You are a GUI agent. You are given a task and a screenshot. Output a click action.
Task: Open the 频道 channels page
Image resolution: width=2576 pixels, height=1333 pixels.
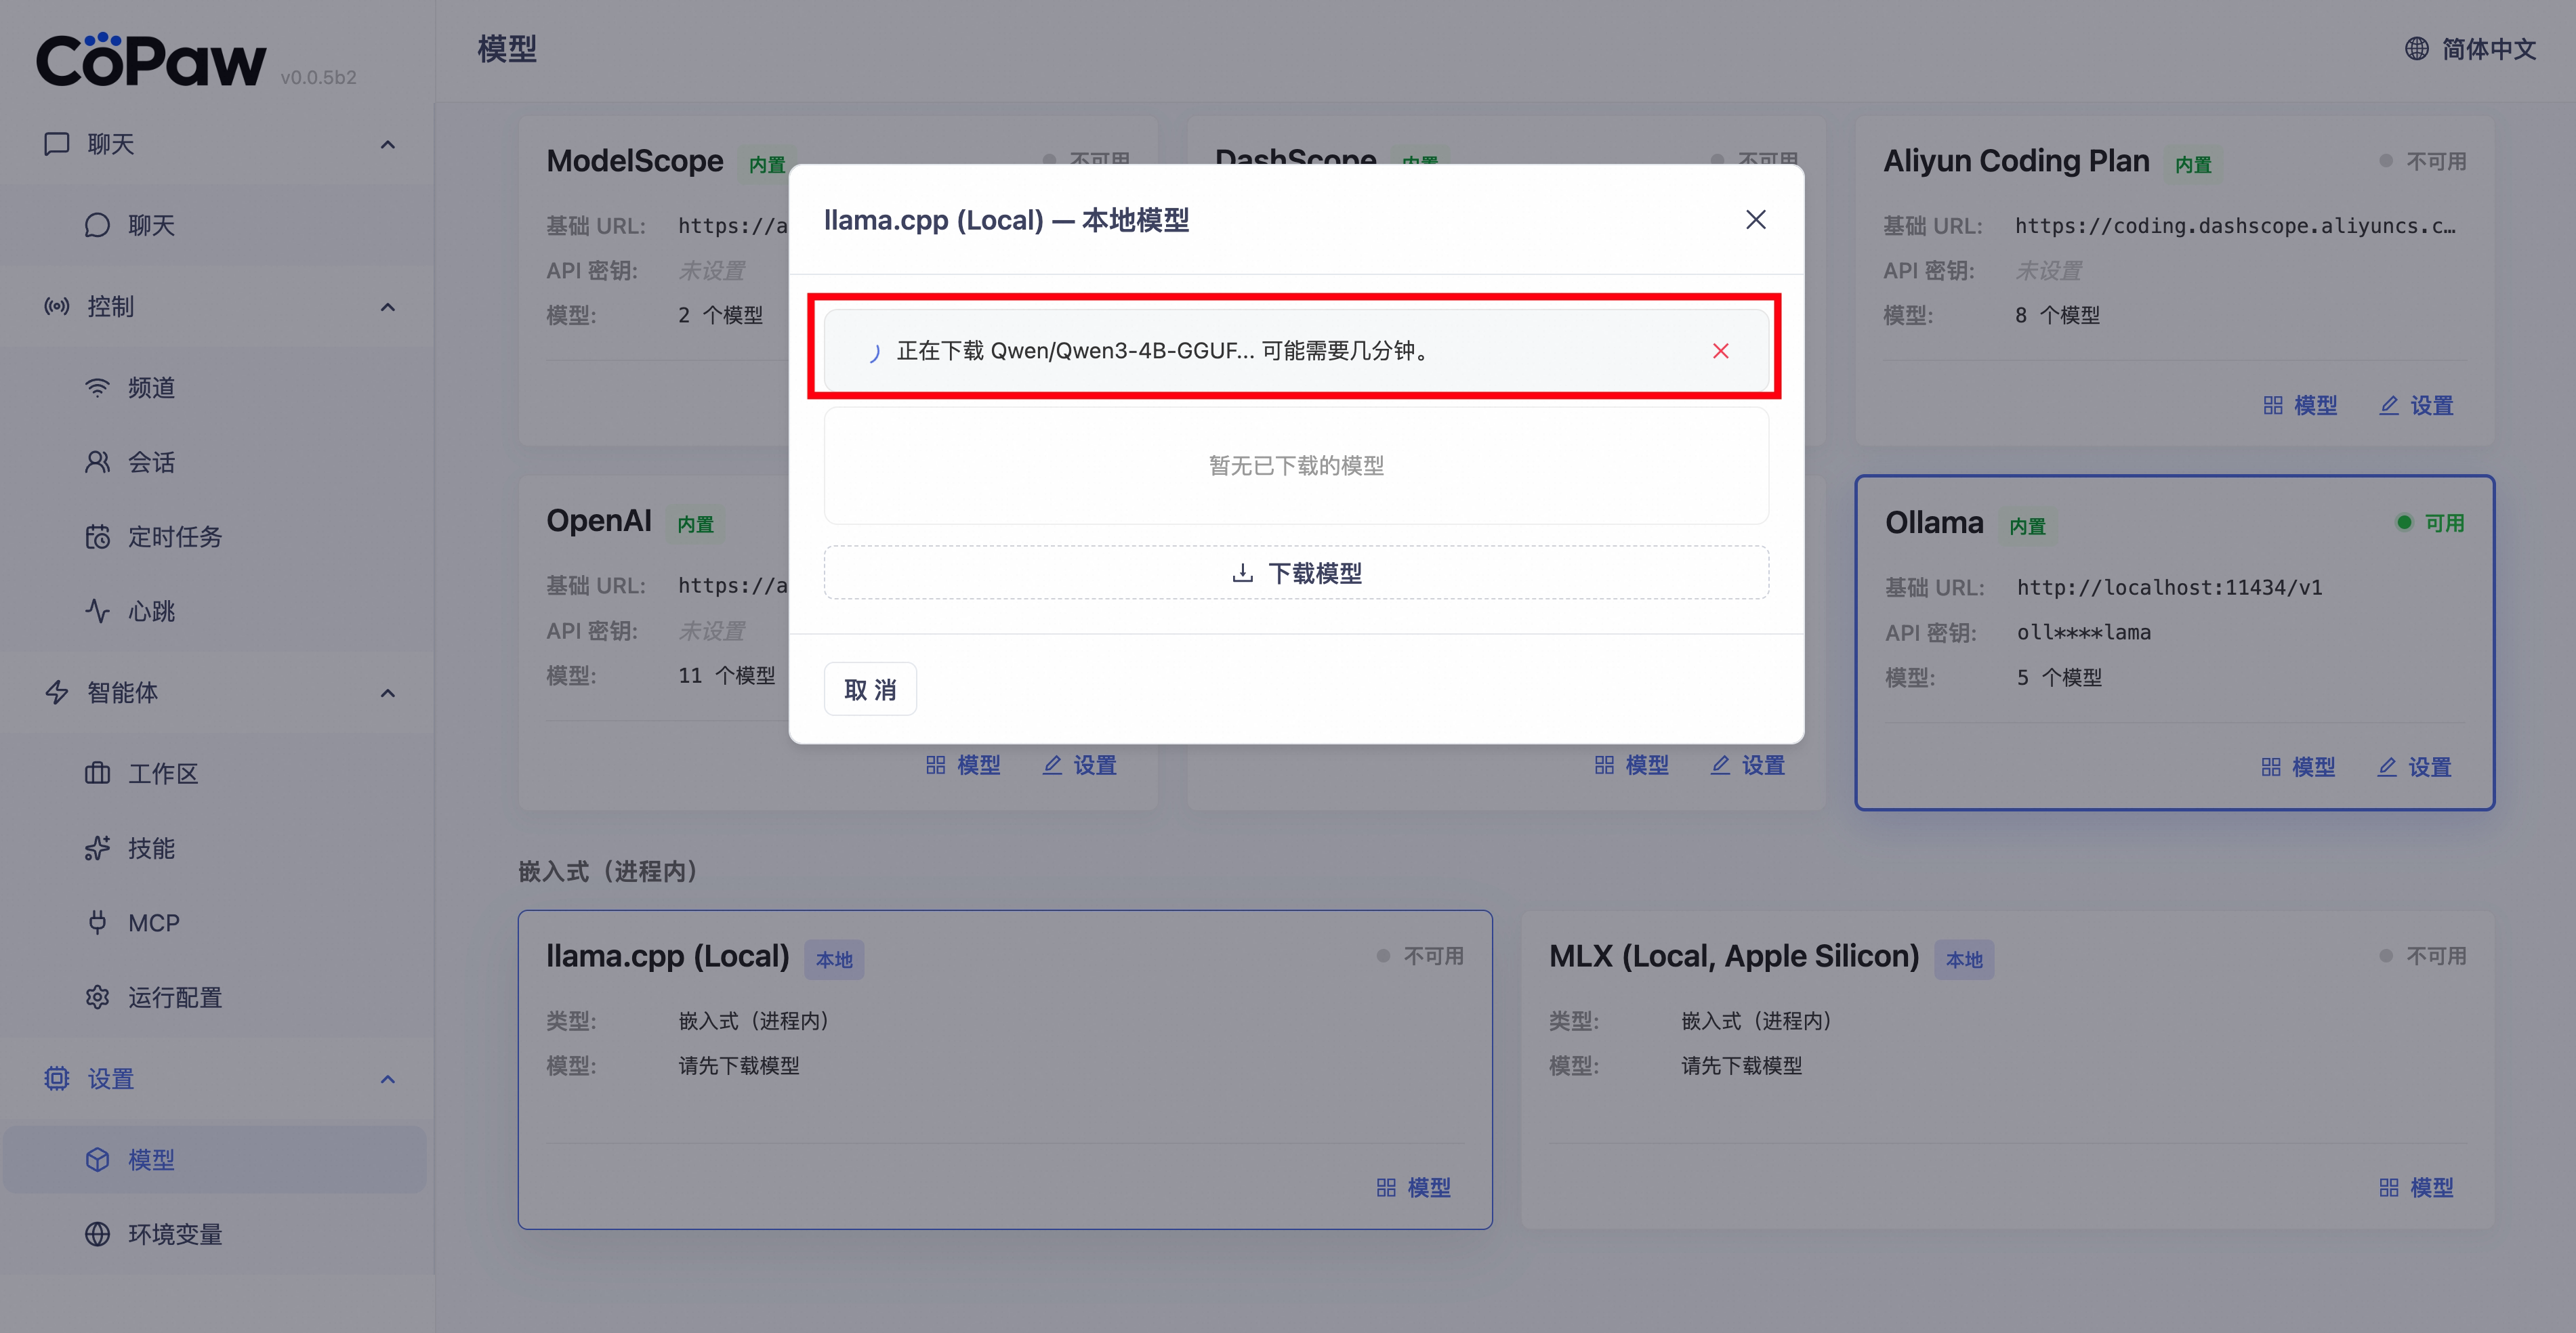[x=151, y=388]
